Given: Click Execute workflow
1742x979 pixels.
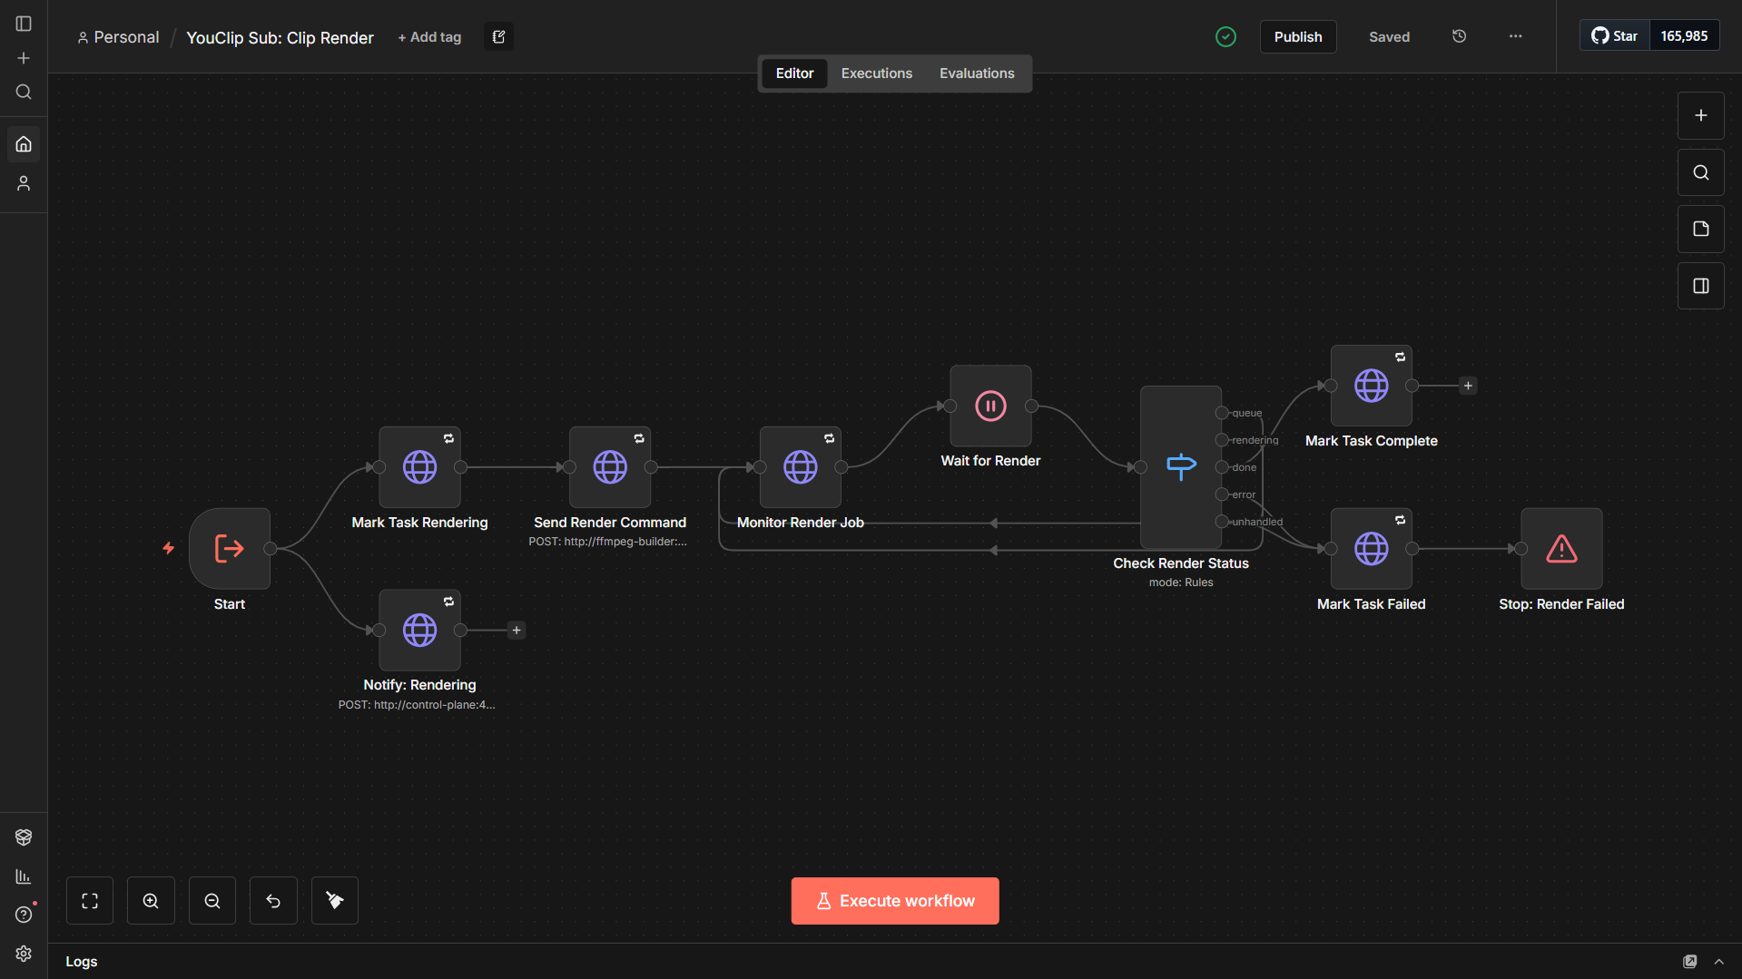Looking at the screenshot, I should coord(894,900).
